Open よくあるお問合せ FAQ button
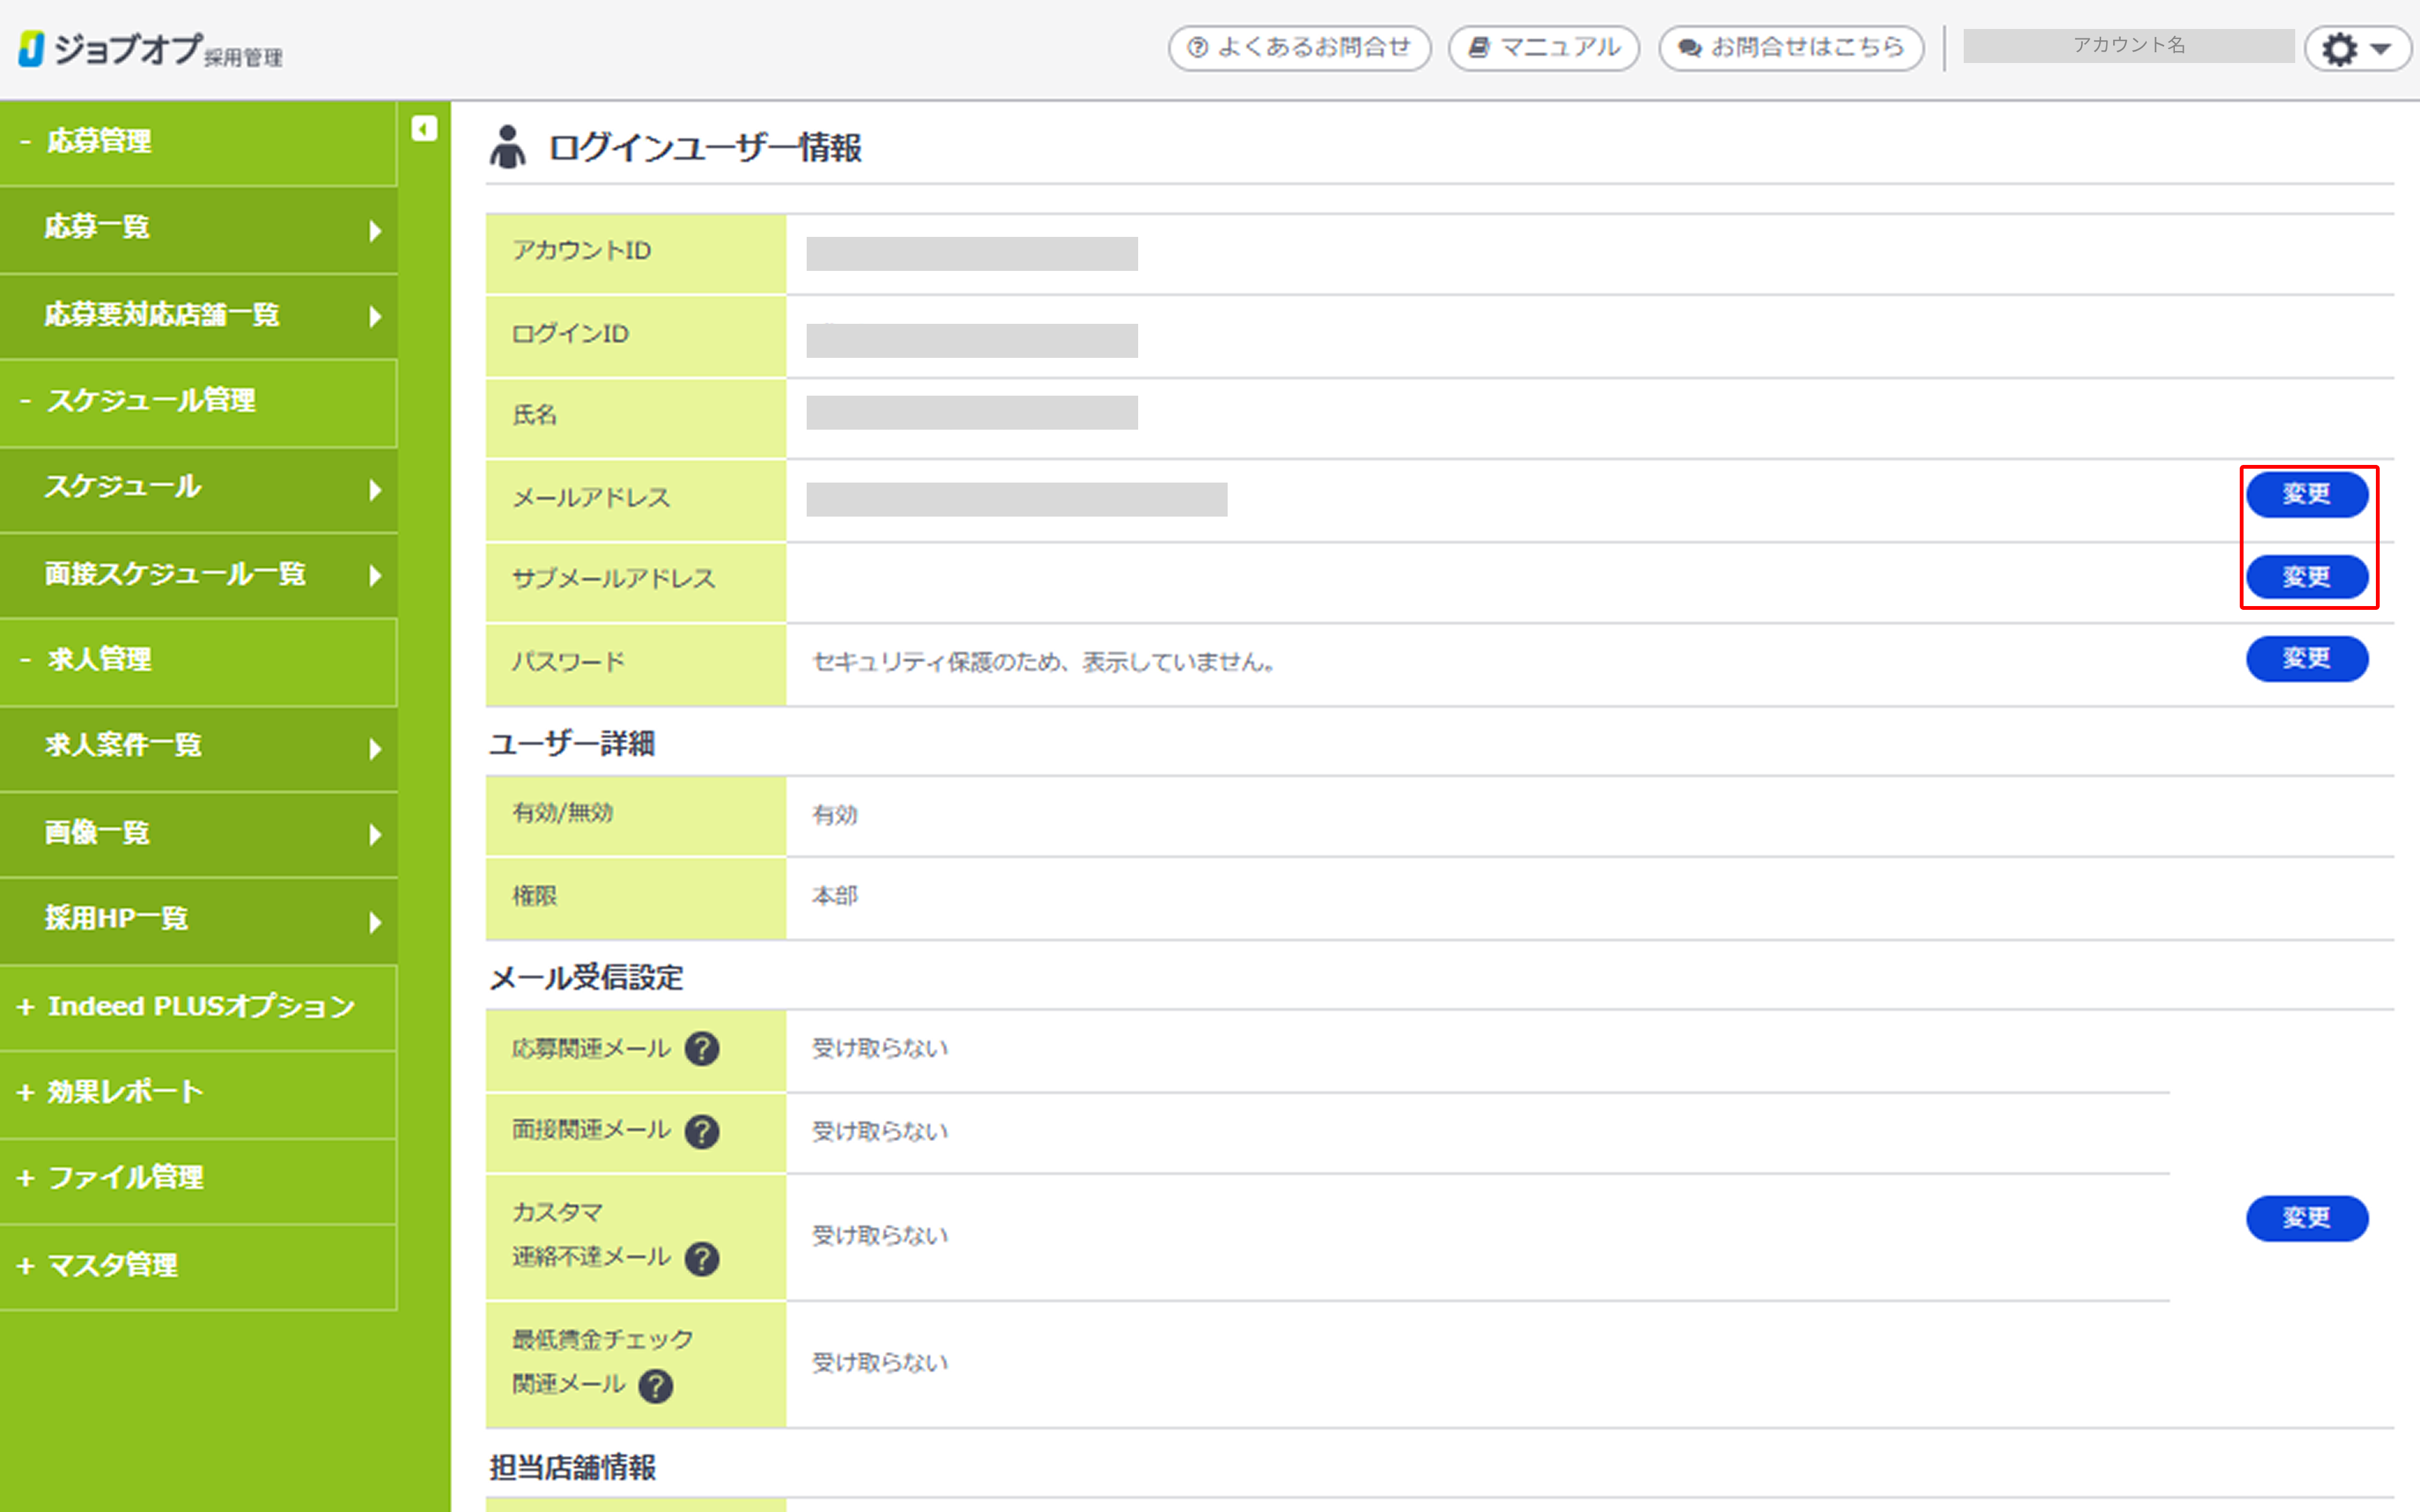Viewport: 2420px width, 1512px height. click(1299, 48)
